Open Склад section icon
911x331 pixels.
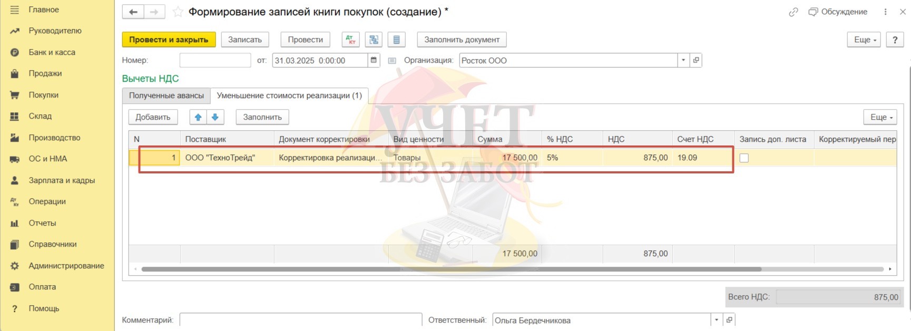point(14,116)
